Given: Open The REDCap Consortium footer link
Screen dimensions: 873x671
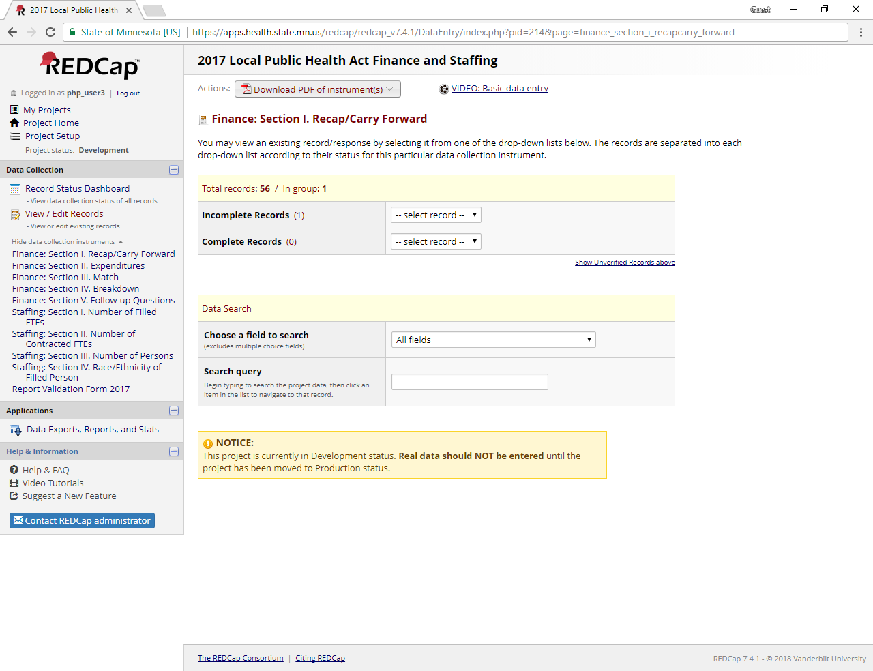Looking at the screenshot, I should pos(241,658).
